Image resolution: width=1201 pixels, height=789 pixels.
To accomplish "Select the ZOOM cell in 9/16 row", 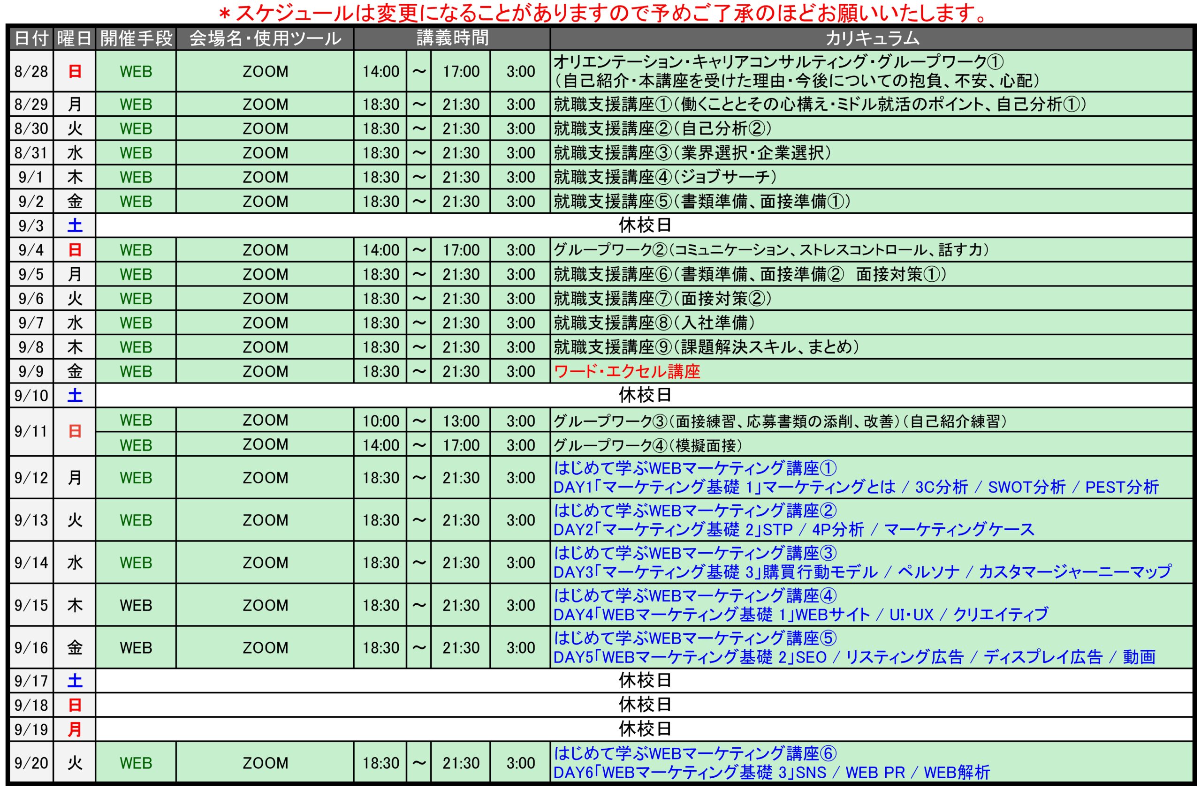I will pos(265,647).
